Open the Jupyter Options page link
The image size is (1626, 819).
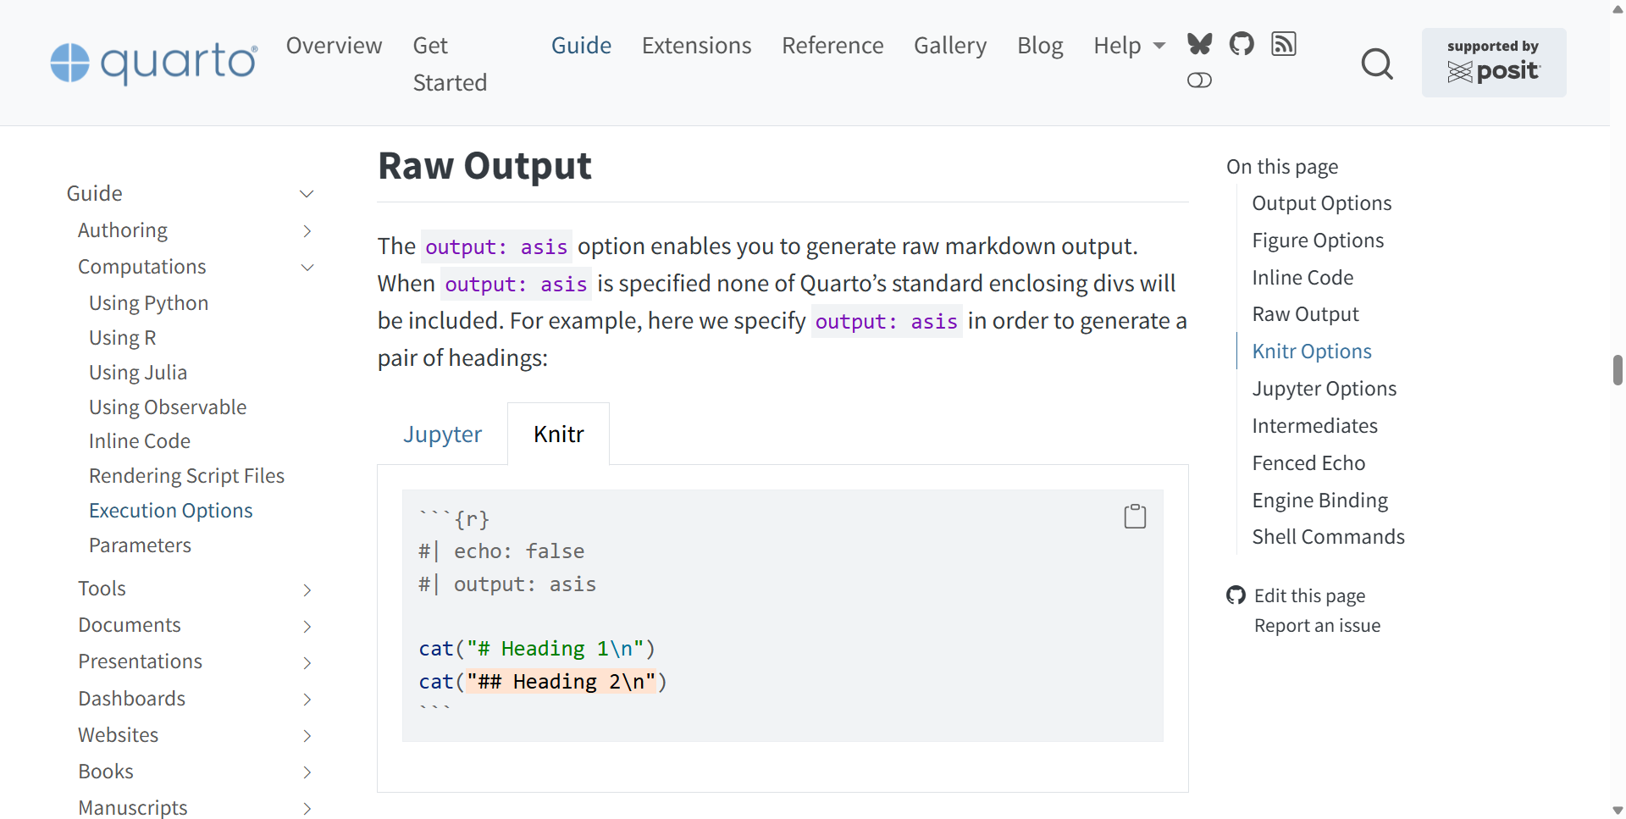[1324, 388]
